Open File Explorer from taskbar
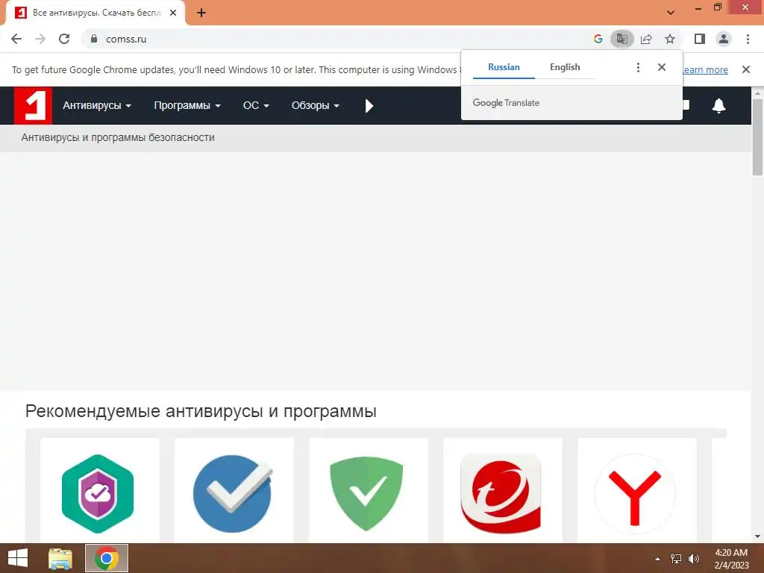Viewport: 764px width, 573px height. [x=60, y=558]
